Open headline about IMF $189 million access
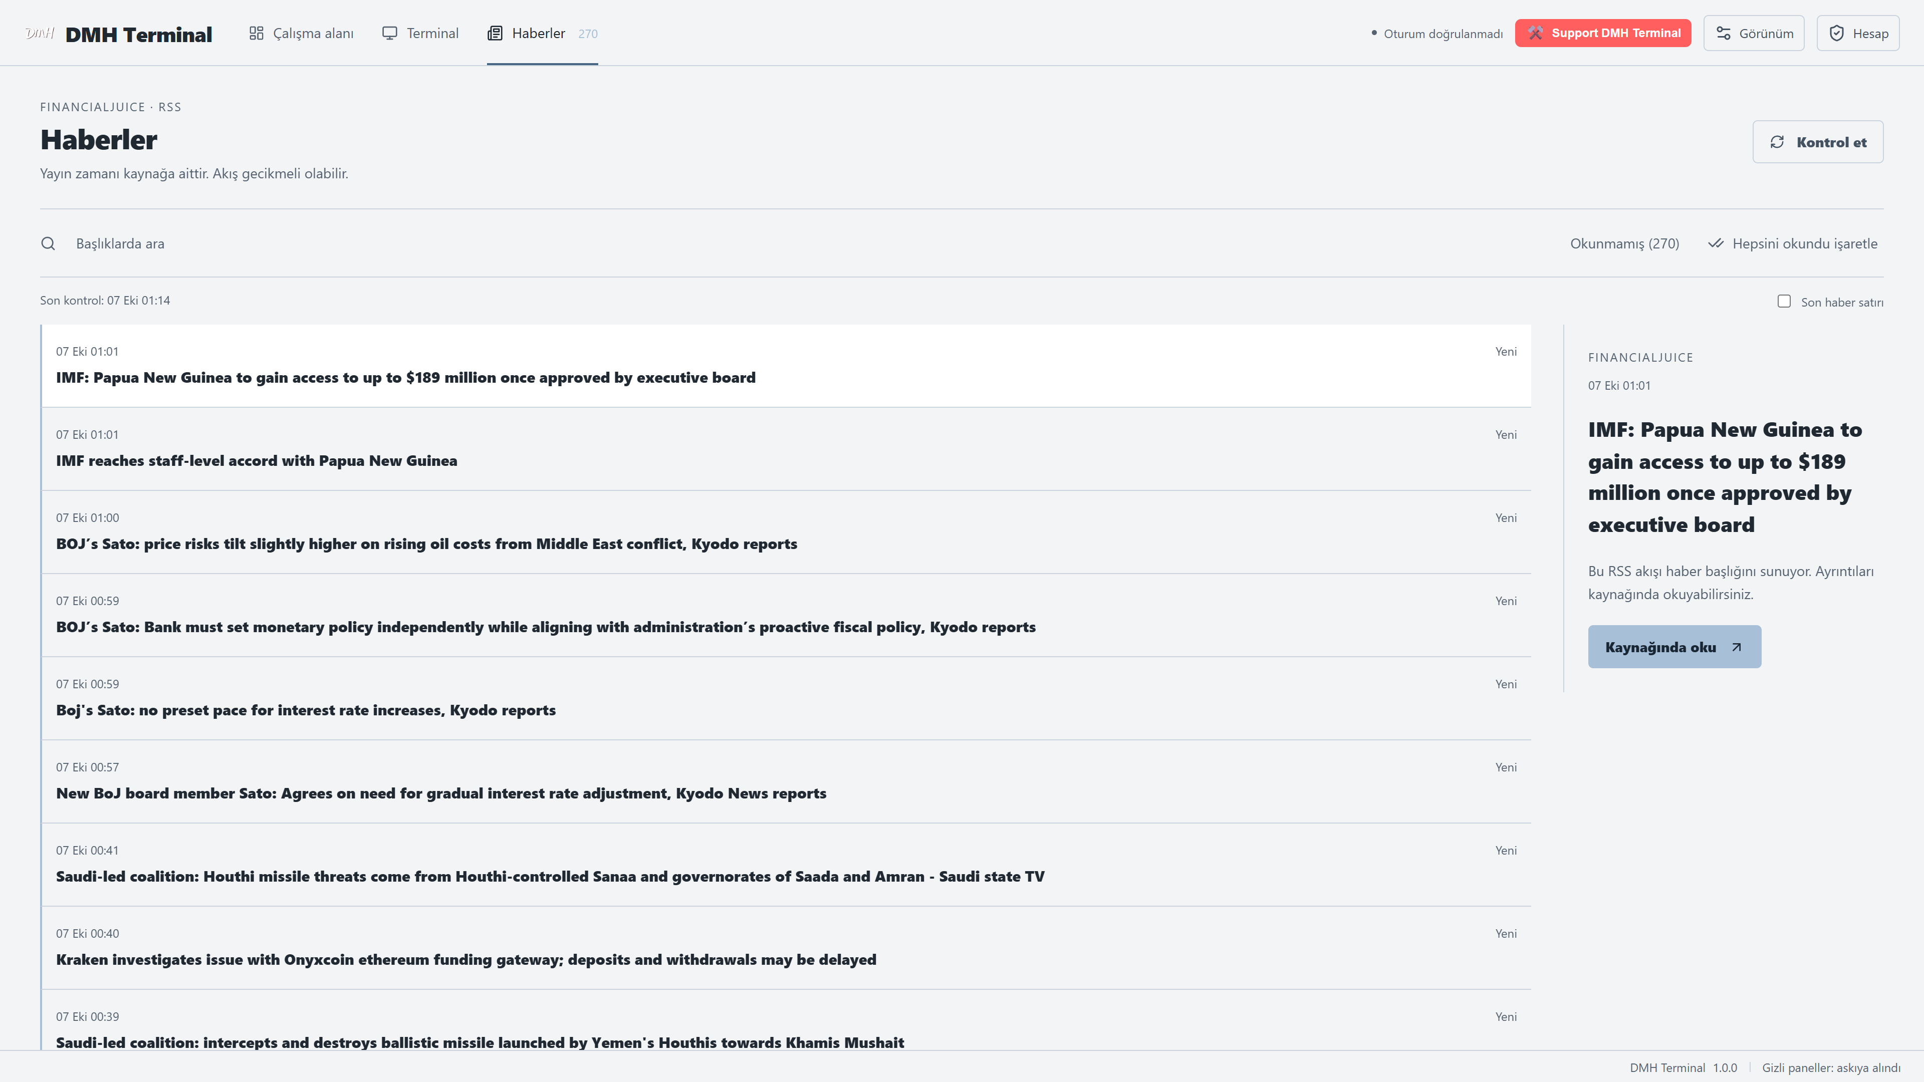 click(786, 366)
